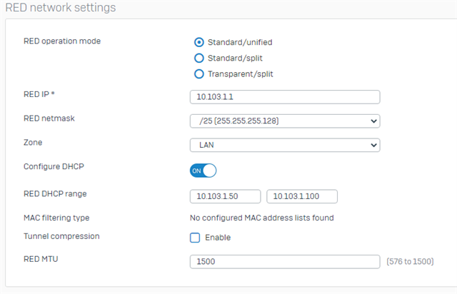Choose Transparent/split radio option
Image resolution: width=457 pixels, height=294 pixels.
tap(199, 73)
